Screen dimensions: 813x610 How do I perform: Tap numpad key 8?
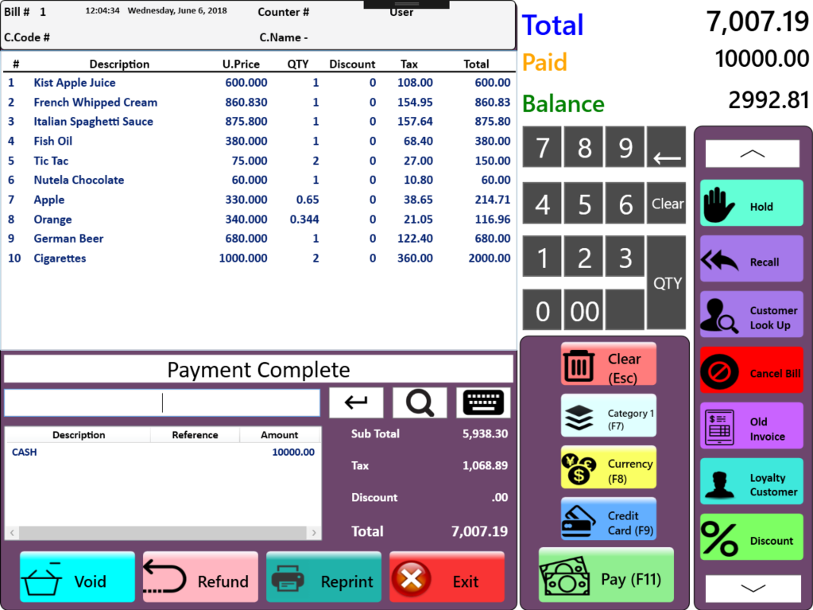(x=583, y=147)
